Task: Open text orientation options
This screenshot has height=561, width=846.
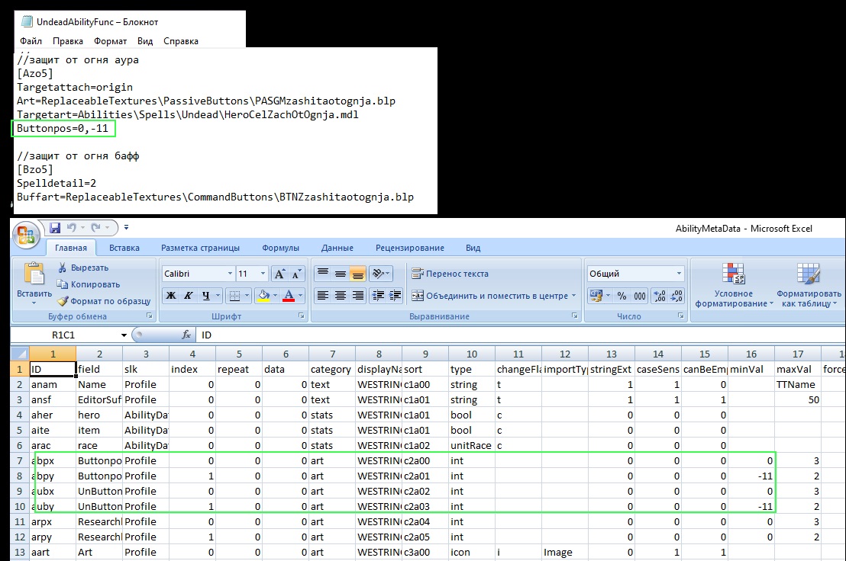Action: pyautogui.click(x=381, y=274)
